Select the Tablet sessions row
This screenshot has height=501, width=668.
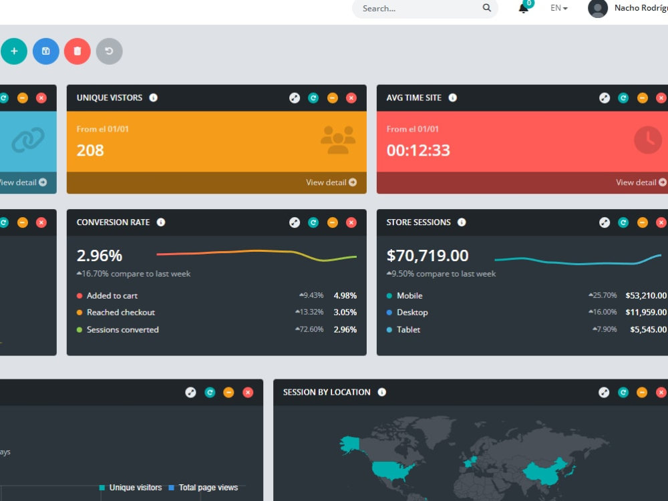point(526,329)
